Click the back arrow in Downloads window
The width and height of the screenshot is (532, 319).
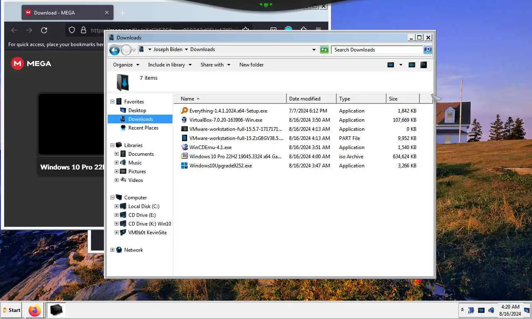tap(114, 50)
